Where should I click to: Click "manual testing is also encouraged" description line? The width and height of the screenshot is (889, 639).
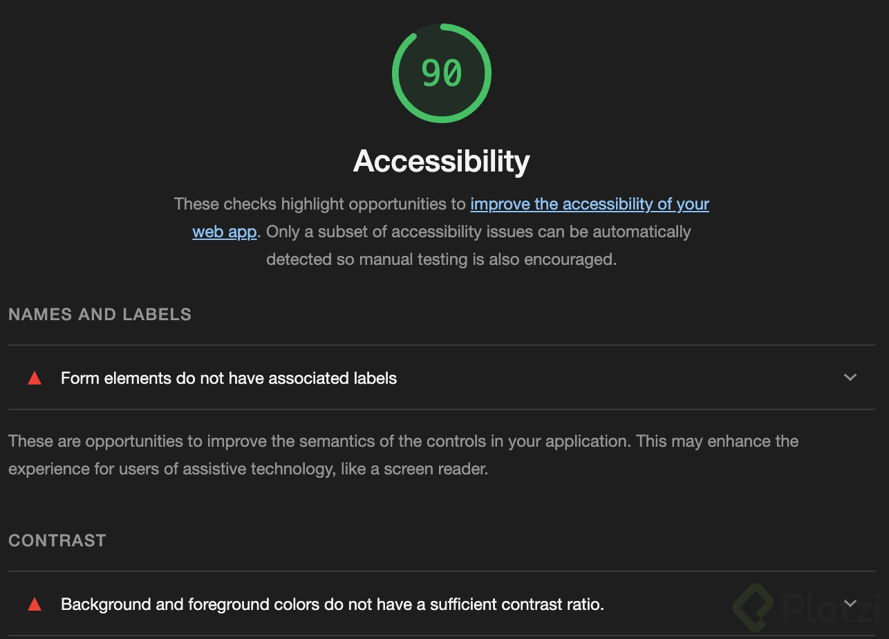click(441, 259)
